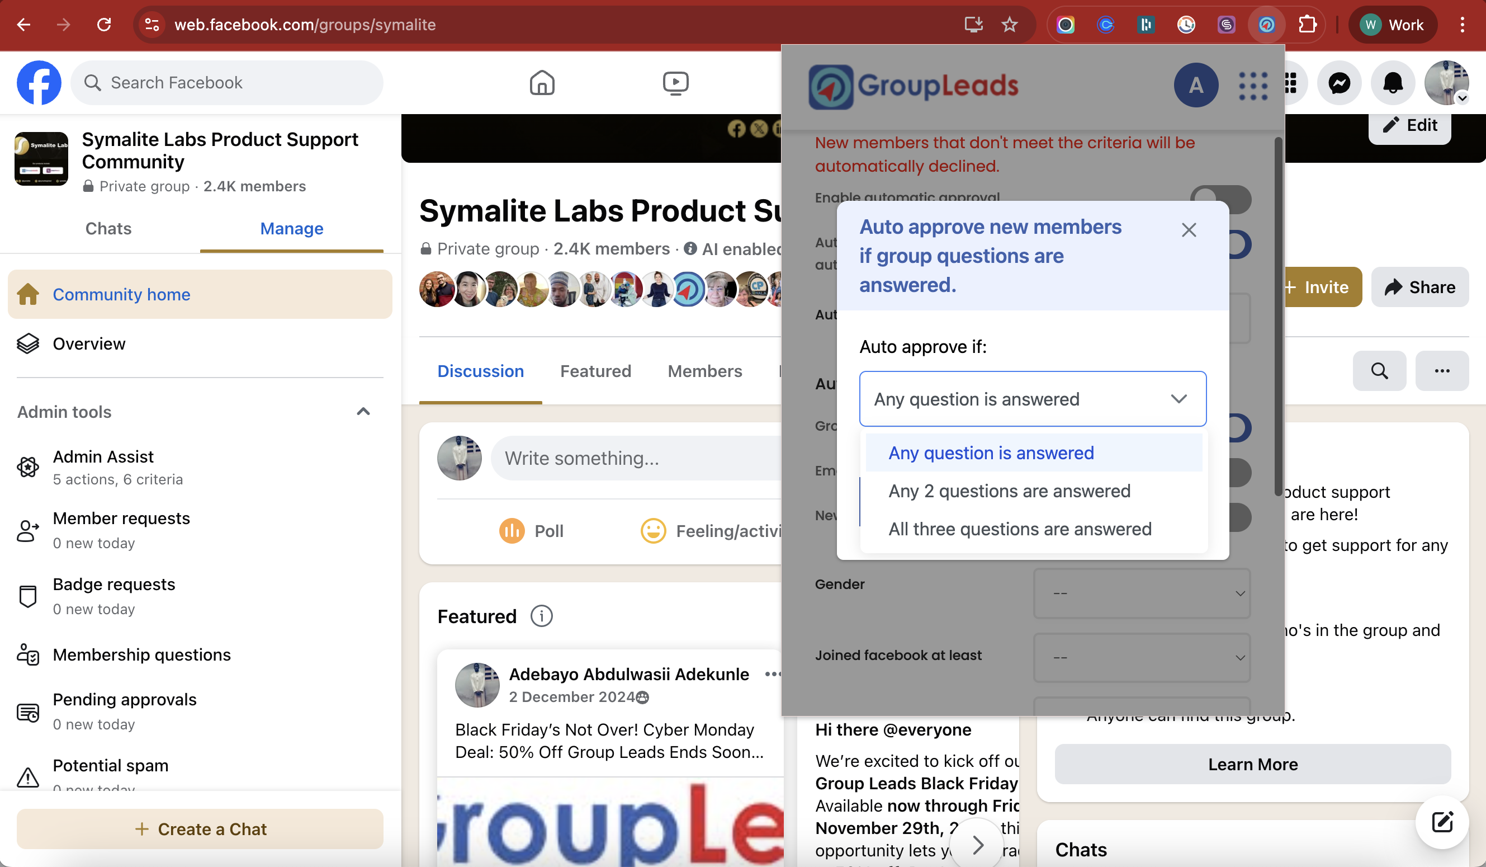Click the Search Facebook field
Screen dimensions: 1486x867
pos(227,83)
